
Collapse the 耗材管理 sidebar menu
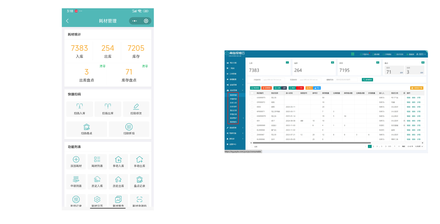click(x=233, y=90)
